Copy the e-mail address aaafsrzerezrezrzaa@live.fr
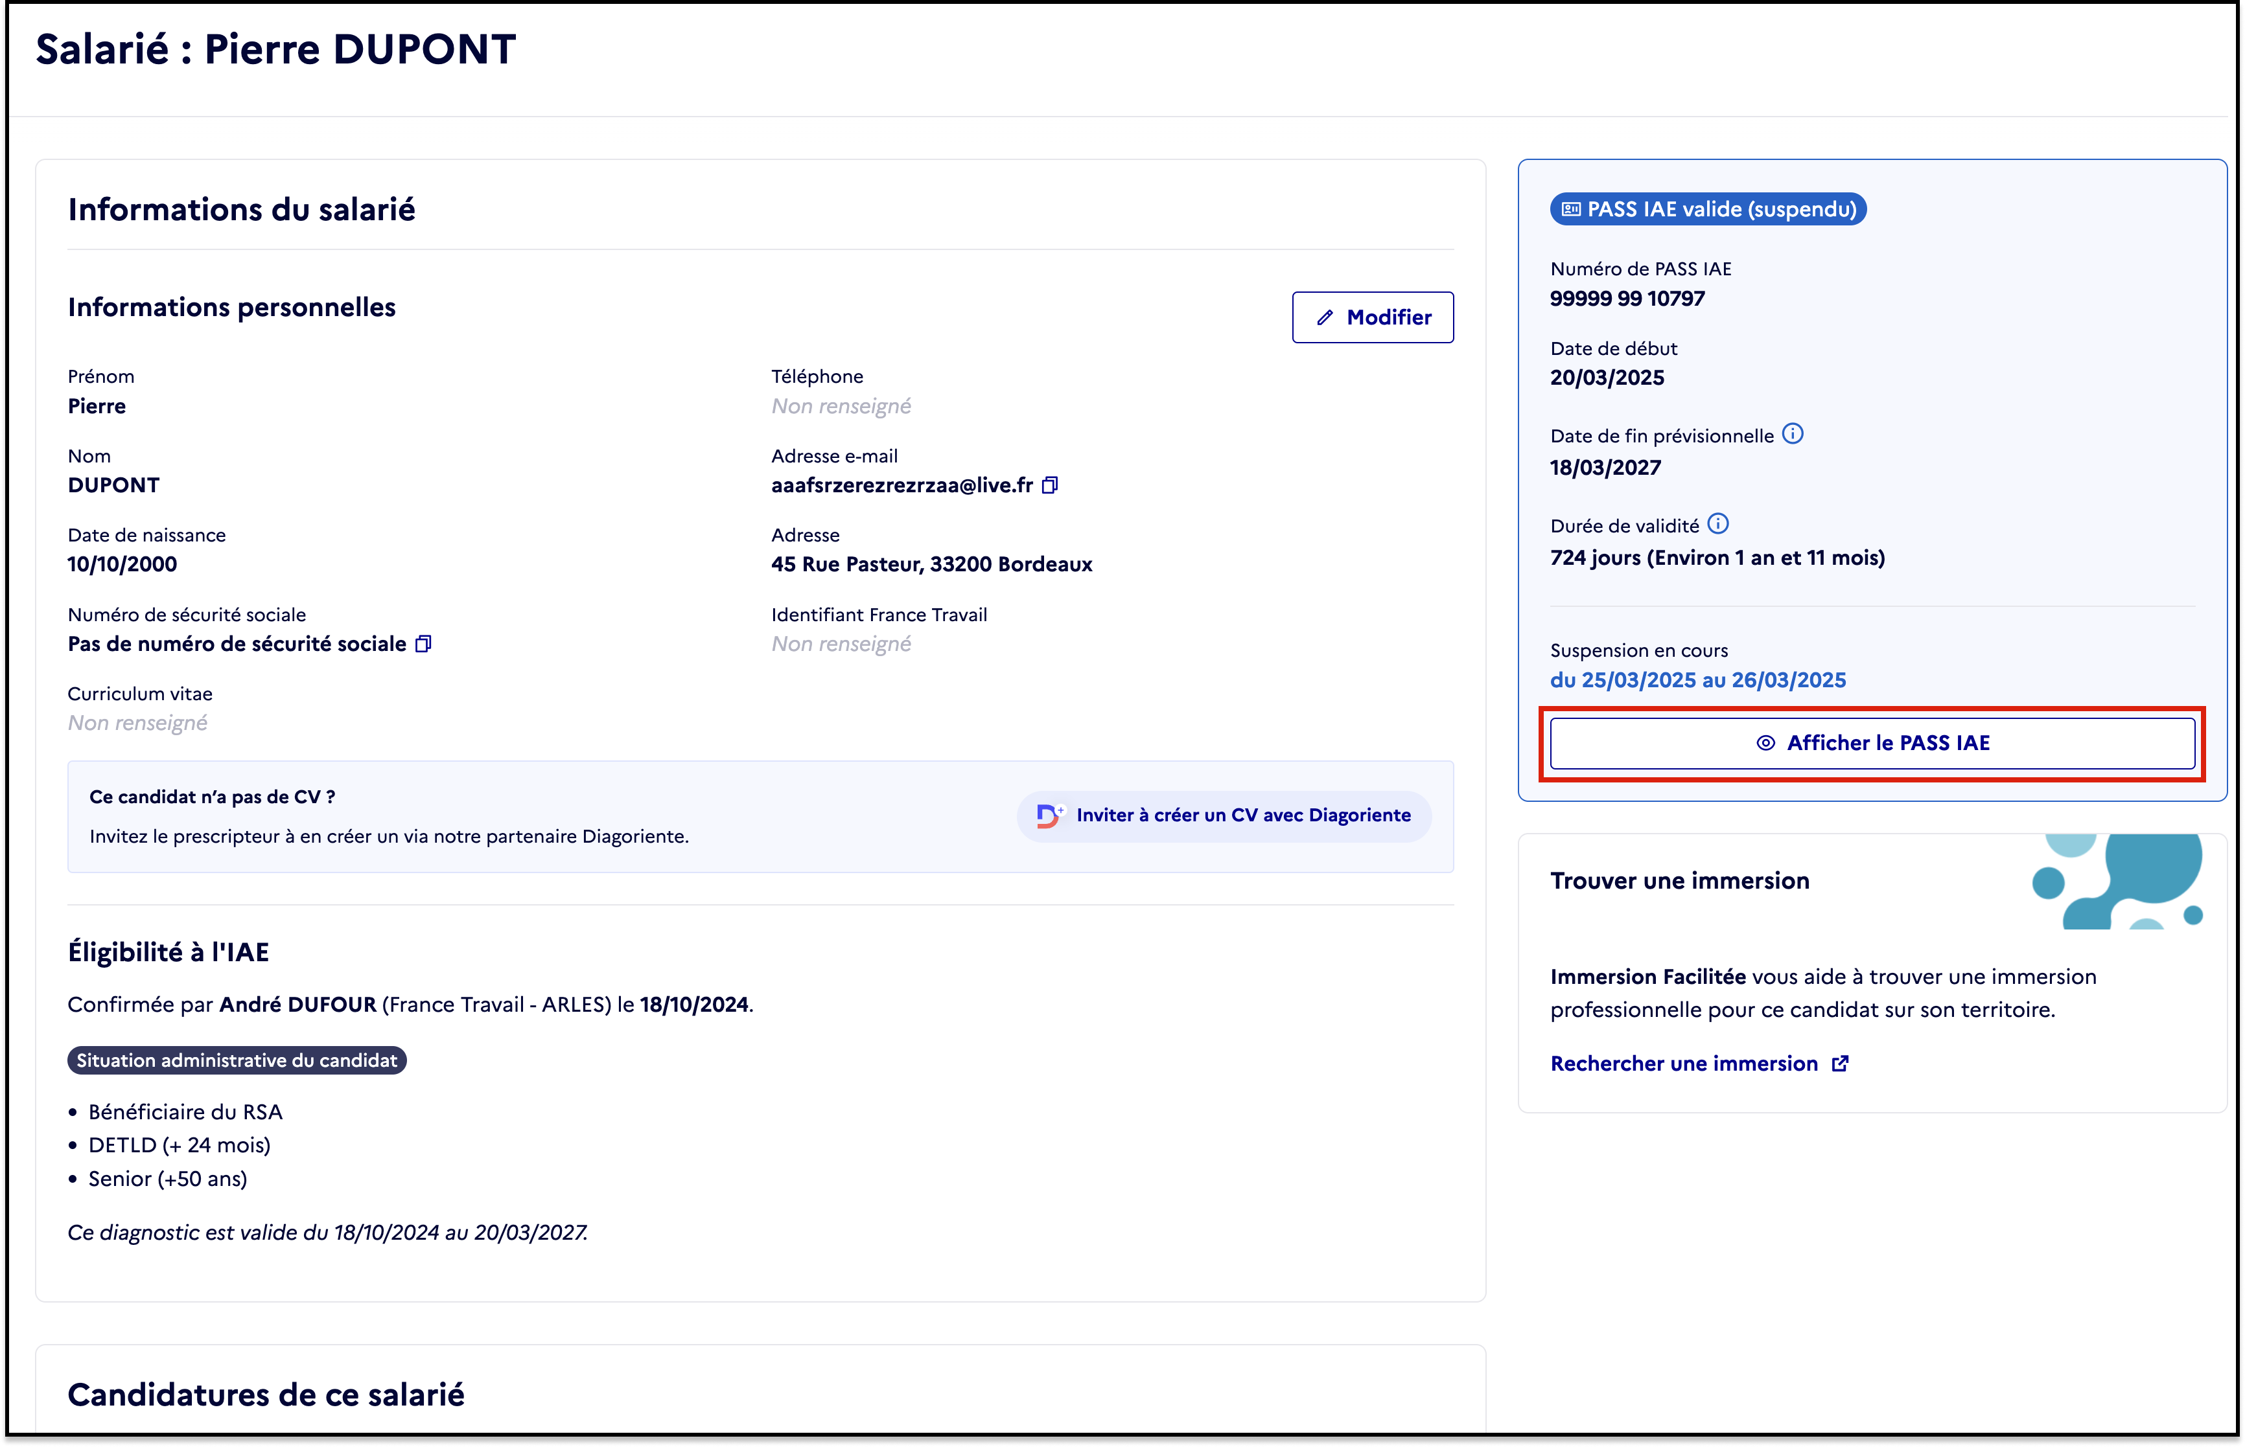Image resolution: width=2245 pixels, height=1447 pixels. (1050, 486)
